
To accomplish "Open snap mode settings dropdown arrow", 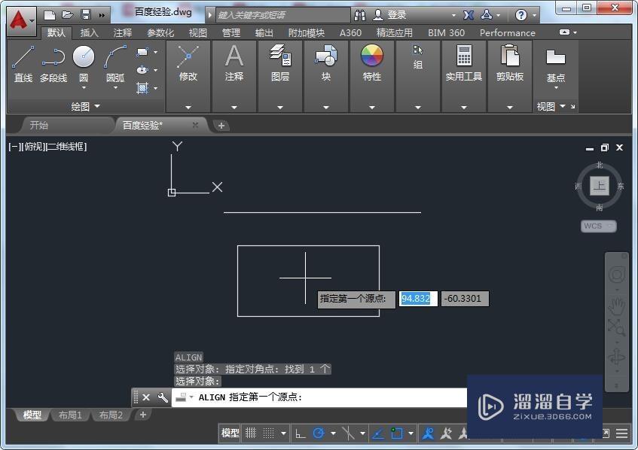I will [x=284, y=433].
